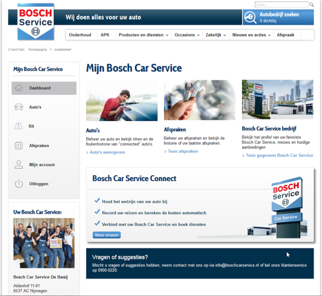Click the Bosch Car Service building thumbnail
This screenshot has height=296, width=322.
tap(278, 99)
